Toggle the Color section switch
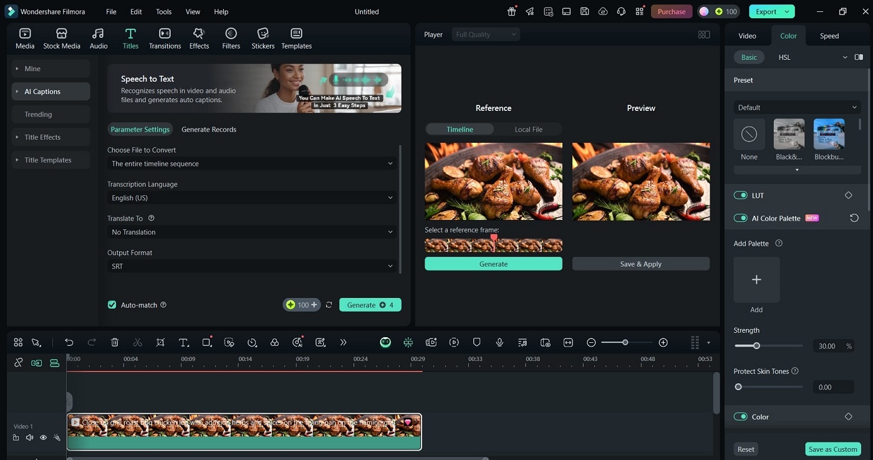This screenshot has width=873, height=460. [740, 416]
